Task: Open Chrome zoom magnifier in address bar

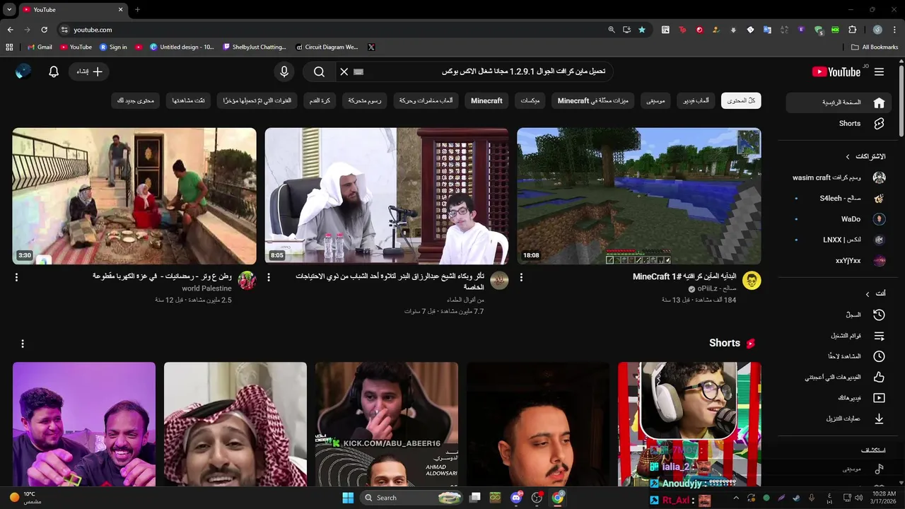Action: 612,30
